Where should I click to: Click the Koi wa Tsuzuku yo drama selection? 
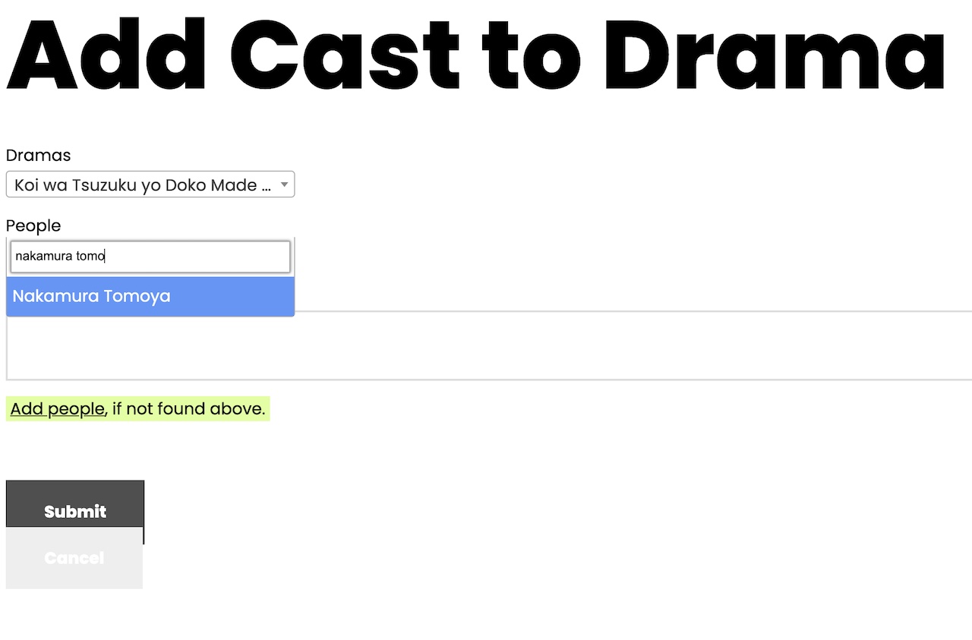pyautogui.click(x=150, y=184)
